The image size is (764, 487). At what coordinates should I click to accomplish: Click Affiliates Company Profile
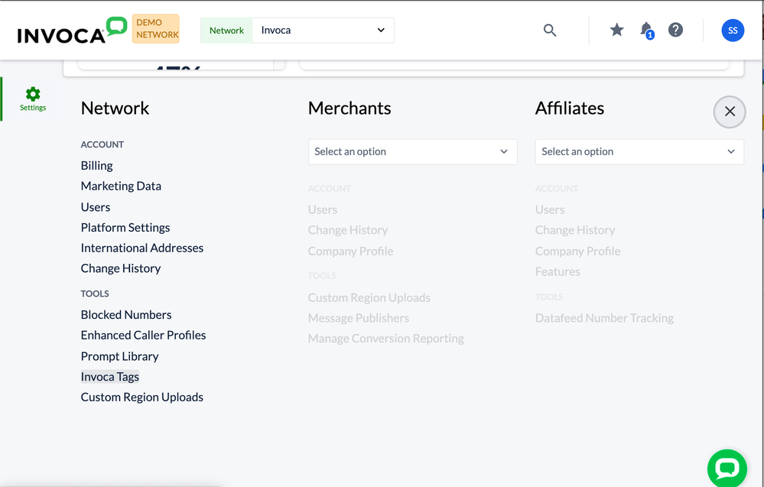coord(578,252)
